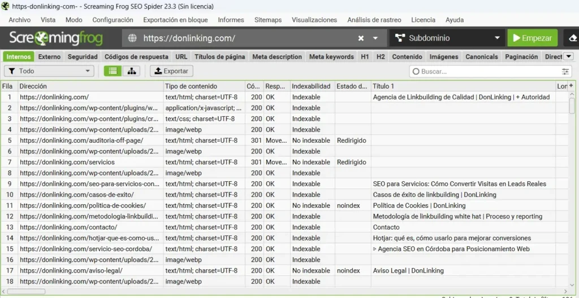Screen dimensions: 579x298
Task: Click the Screaming Frog logo
Action: pyautogui.click(x=56, y=38)
